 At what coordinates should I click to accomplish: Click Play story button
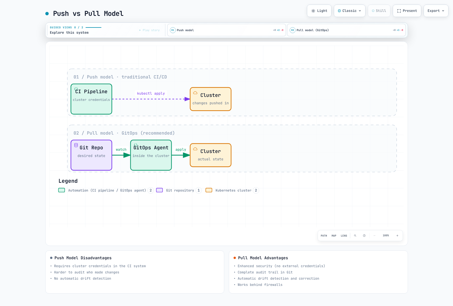pos(149,30)
